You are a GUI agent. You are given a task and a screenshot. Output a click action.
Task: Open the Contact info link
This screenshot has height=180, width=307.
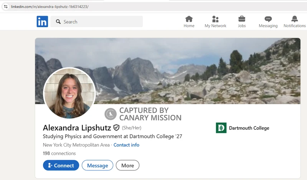[126, 145]
